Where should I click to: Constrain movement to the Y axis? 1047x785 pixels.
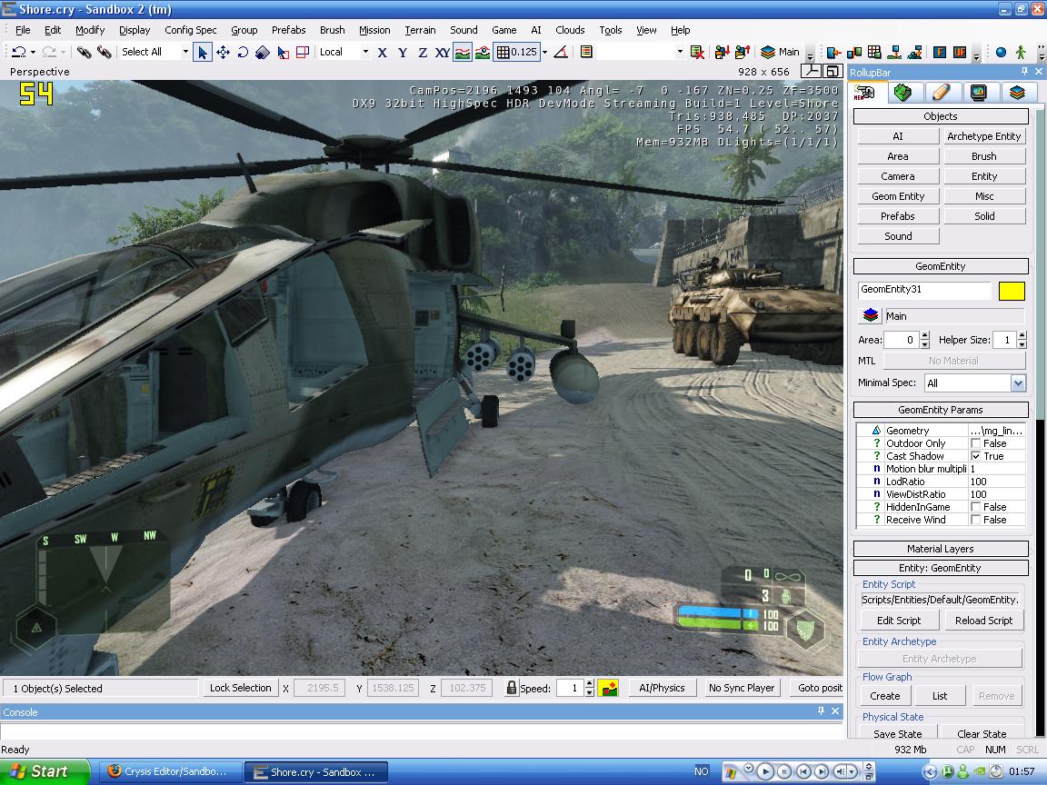coord(402,52)
